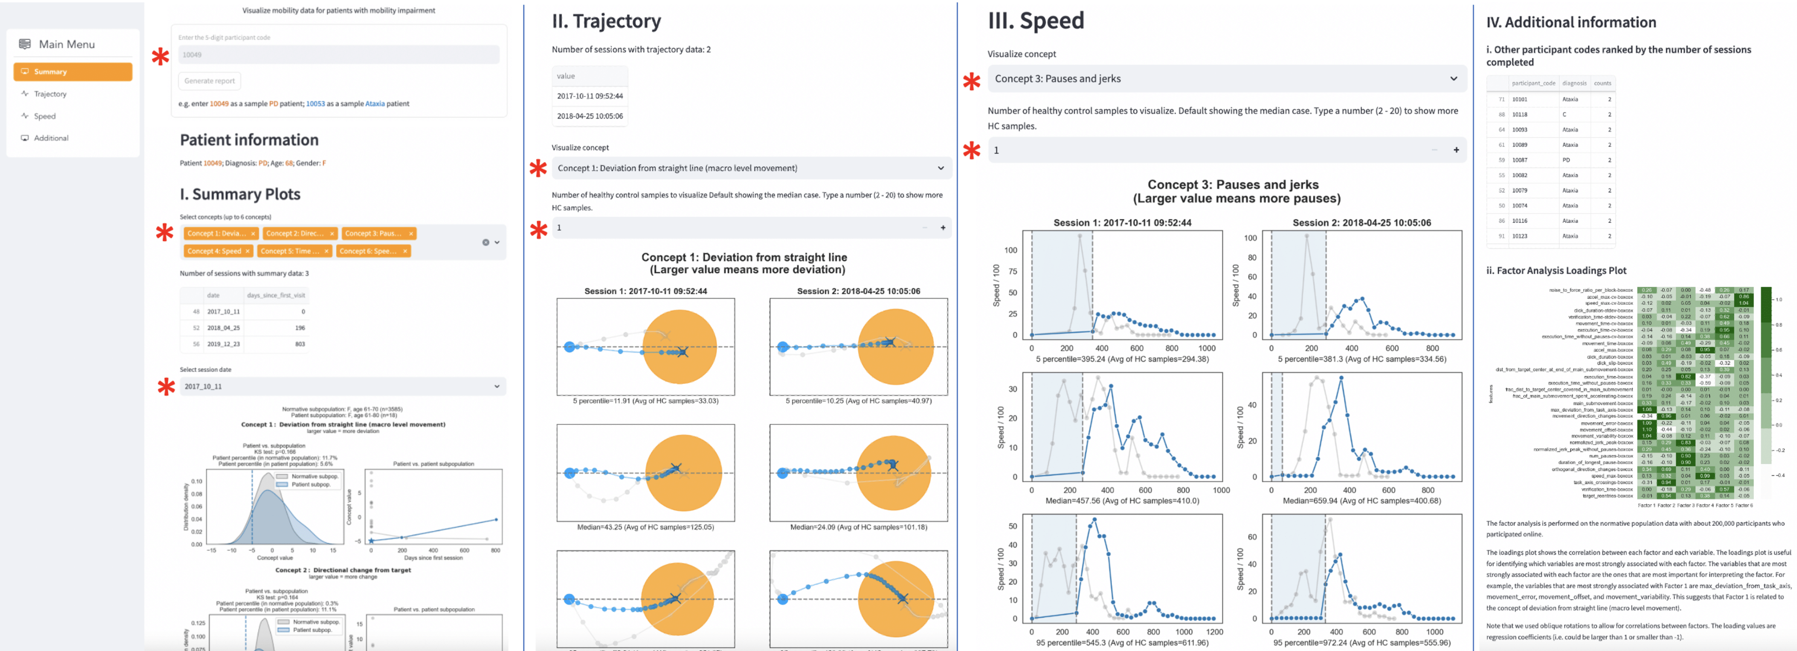Click the 5-digit participant code field
1797x651 pixels.
pyautogui.click(x=338, y=54)
